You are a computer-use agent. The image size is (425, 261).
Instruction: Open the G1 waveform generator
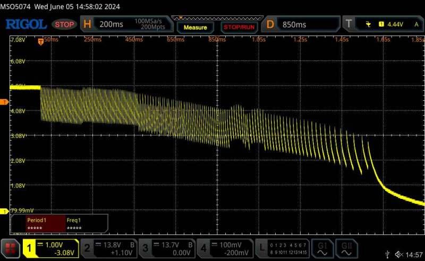click(x=322, y=248)
